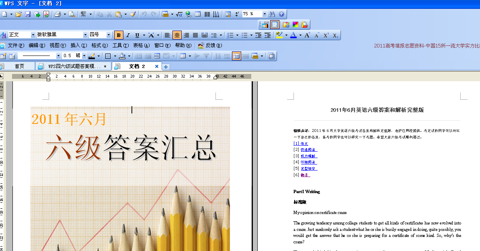The width and height of the screenshot is (480, 251).
Task: Toggle Italic formatting
Action: [x=128, y=35]
